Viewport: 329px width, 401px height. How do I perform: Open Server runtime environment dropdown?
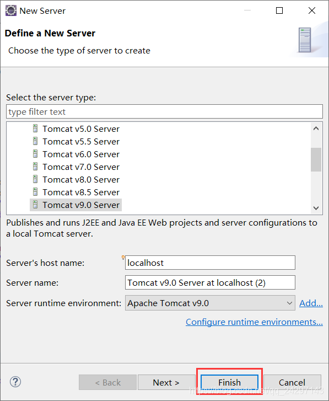point(210,303)
